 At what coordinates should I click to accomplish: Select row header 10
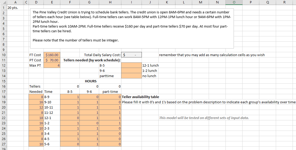3,55
